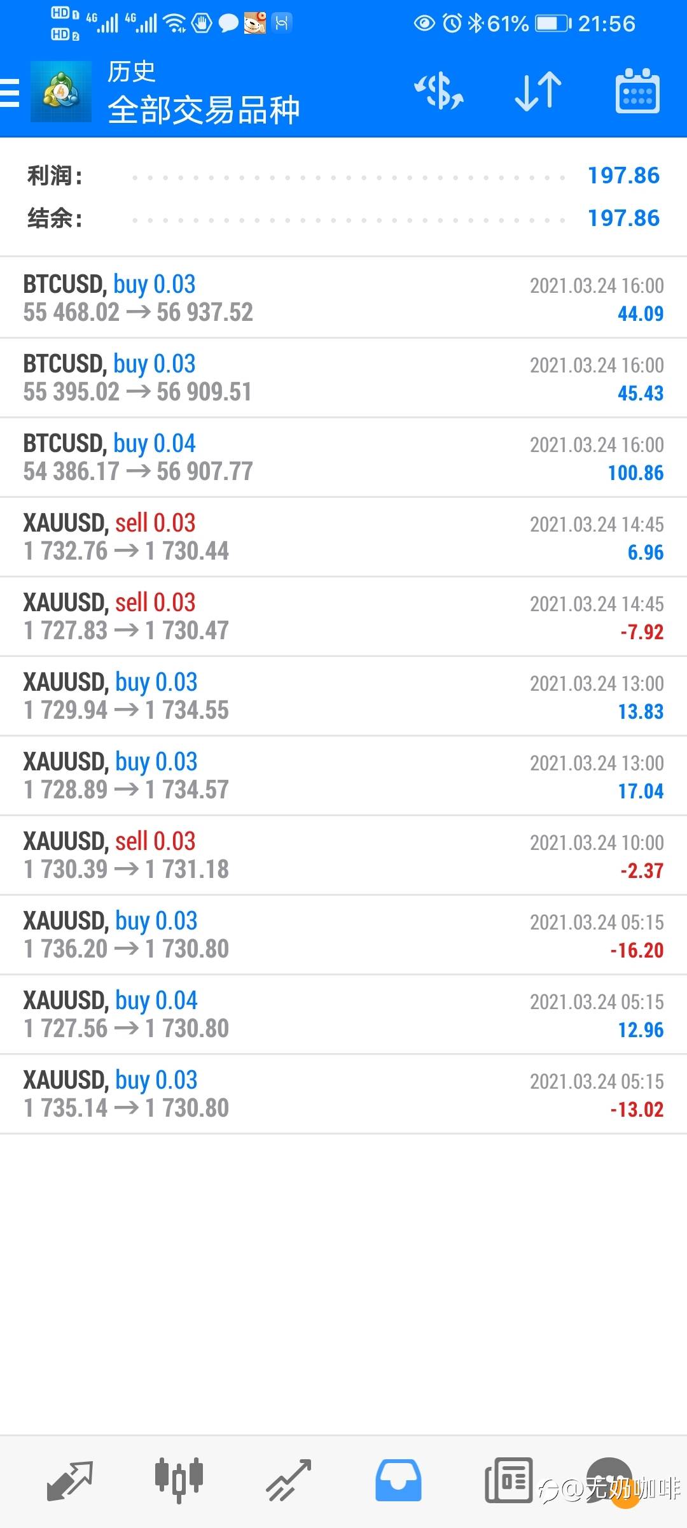
Task: Go to the Trade tab
Action: 288,1480
